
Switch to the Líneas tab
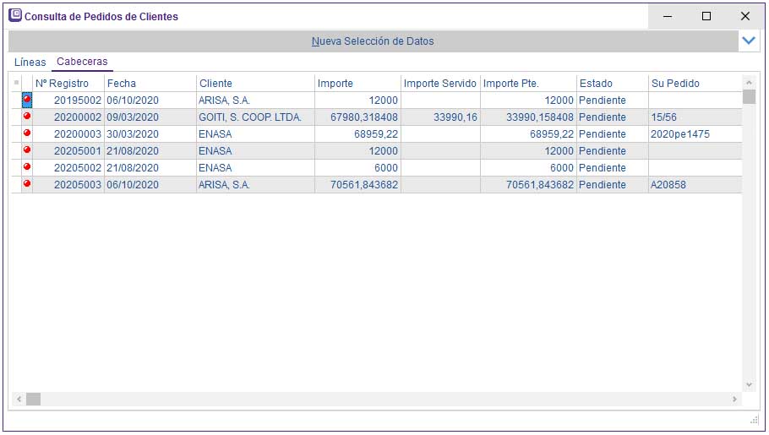(30, 63)
